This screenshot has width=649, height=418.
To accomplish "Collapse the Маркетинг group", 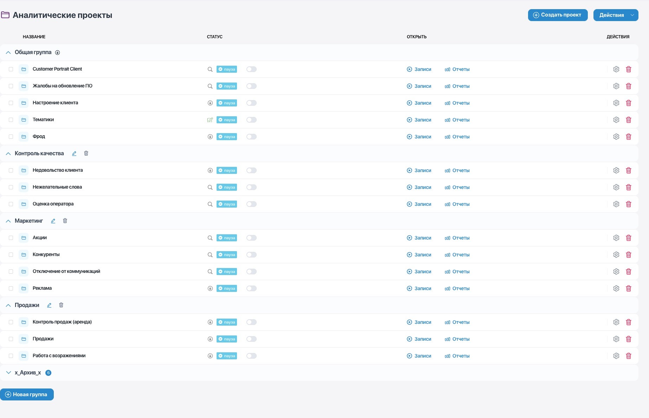I will (x=8, y=221).
